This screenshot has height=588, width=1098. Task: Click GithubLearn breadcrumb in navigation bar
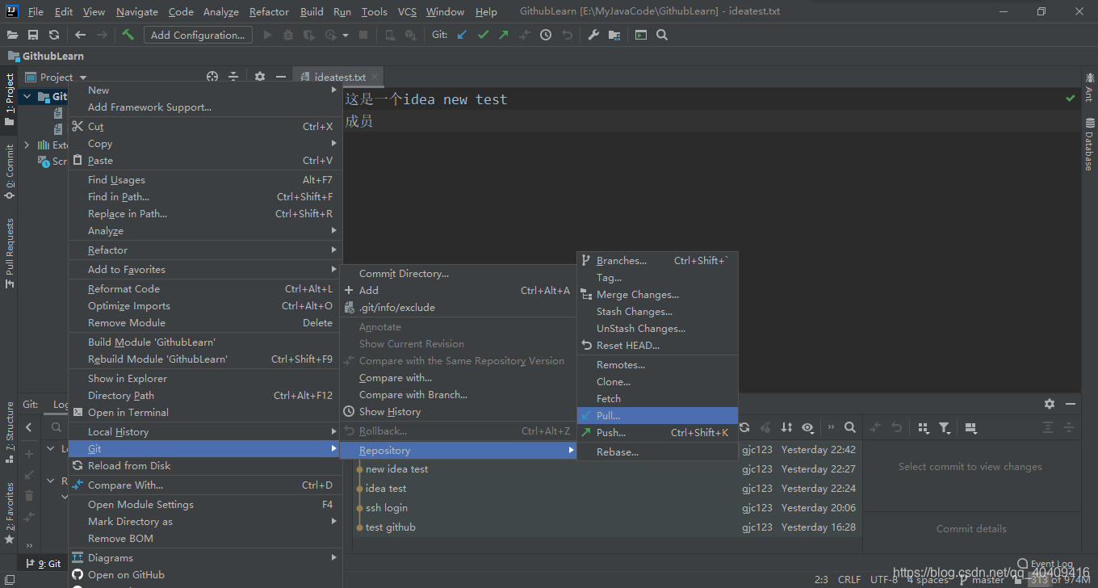(x=46, y=57)
